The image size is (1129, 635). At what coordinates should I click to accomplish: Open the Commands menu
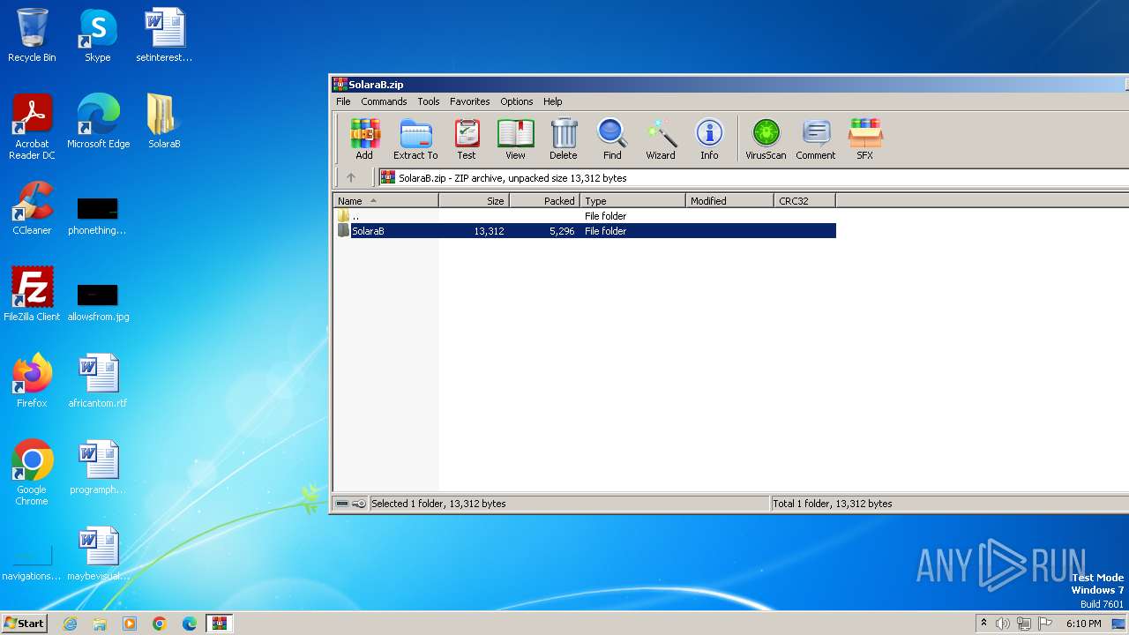(384, 101)
